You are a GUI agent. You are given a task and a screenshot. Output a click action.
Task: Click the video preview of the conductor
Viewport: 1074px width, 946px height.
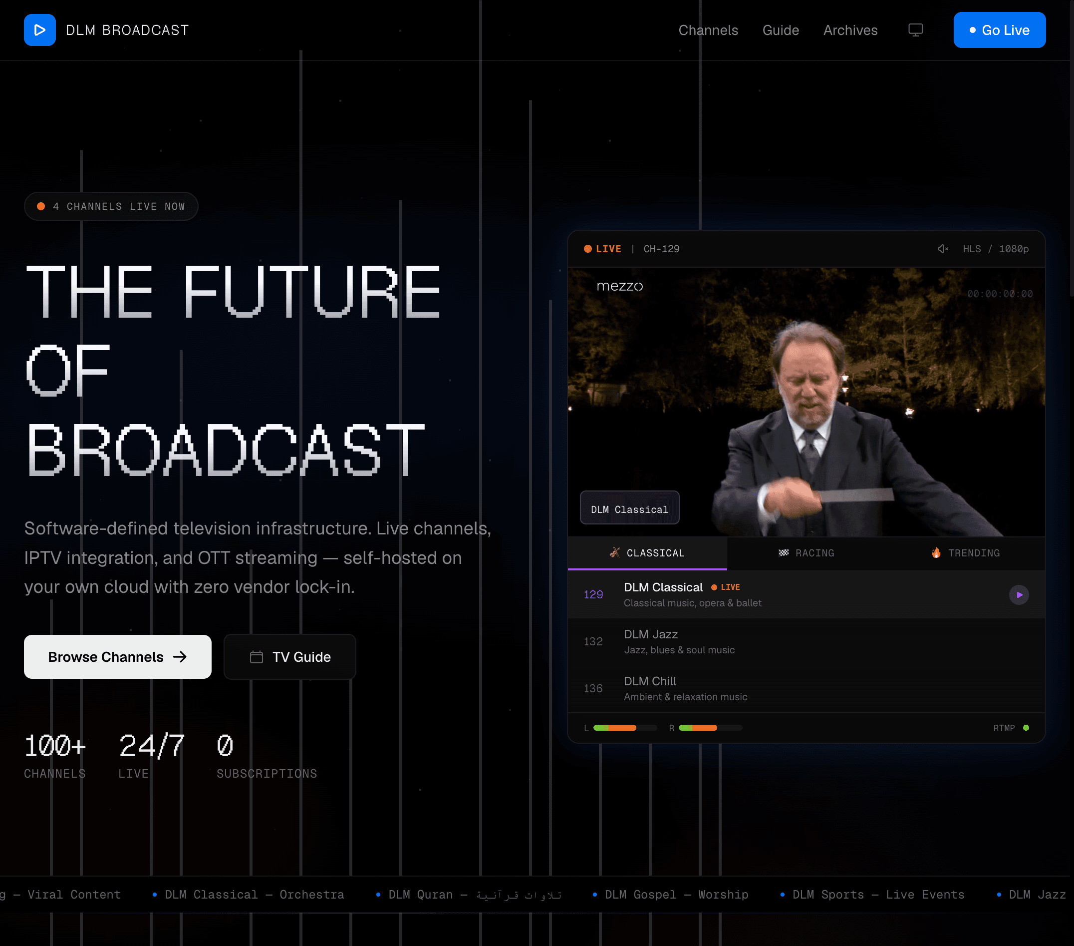[806, 402]
